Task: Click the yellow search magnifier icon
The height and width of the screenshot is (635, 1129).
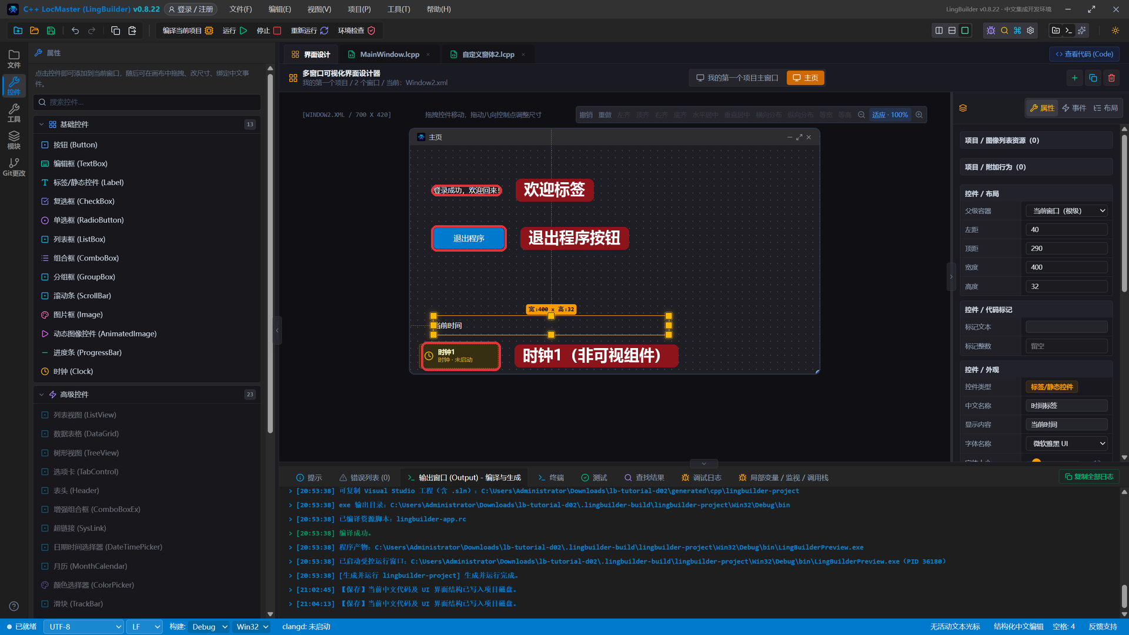Action: (1004, 31)
